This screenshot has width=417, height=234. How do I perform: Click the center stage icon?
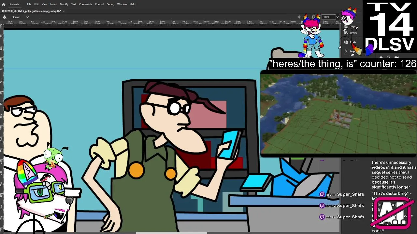tap(299, 17)
